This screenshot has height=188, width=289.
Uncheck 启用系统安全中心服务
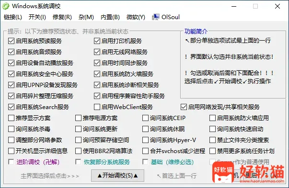tap(11, 74)
